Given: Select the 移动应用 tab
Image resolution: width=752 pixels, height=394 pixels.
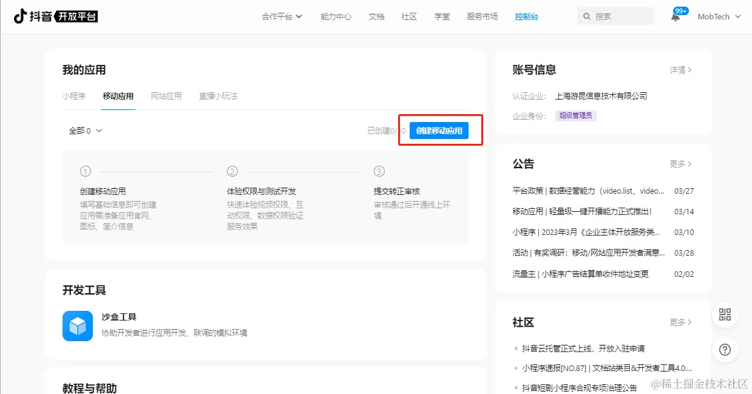Looking at the screenshot, I should (118, 96).
